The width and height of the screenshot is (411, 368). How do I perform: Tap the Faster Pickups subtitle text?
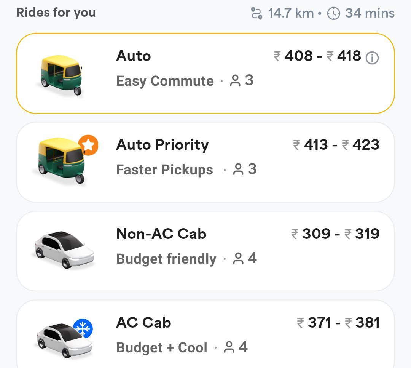[x=165, y=170]
